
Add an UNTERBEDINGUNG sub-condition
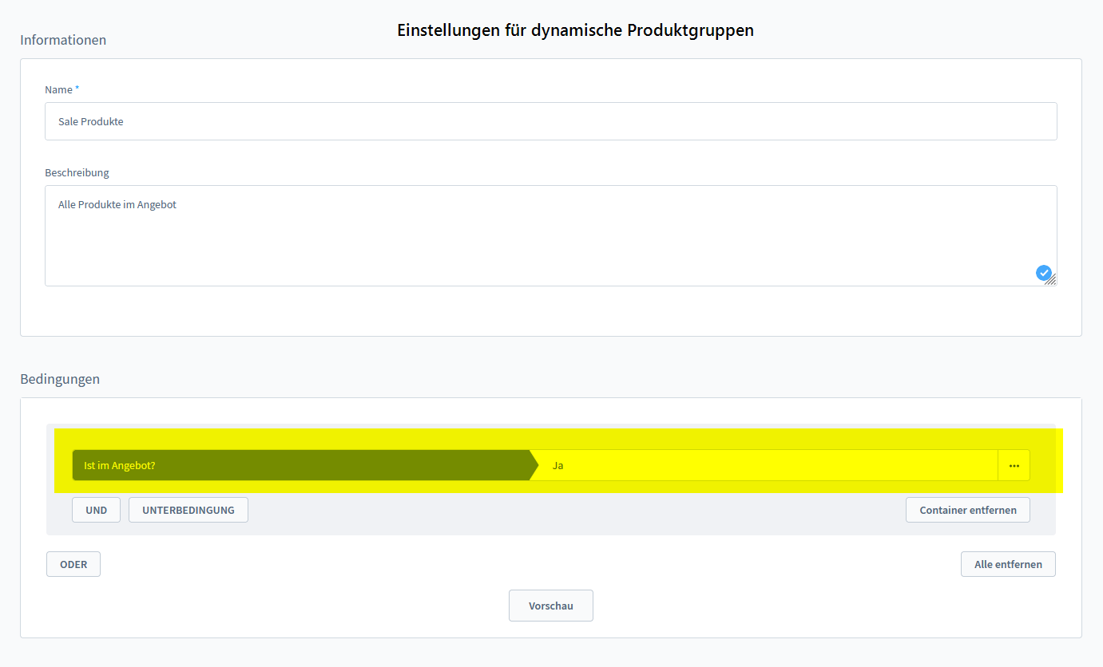coord(188,510)
